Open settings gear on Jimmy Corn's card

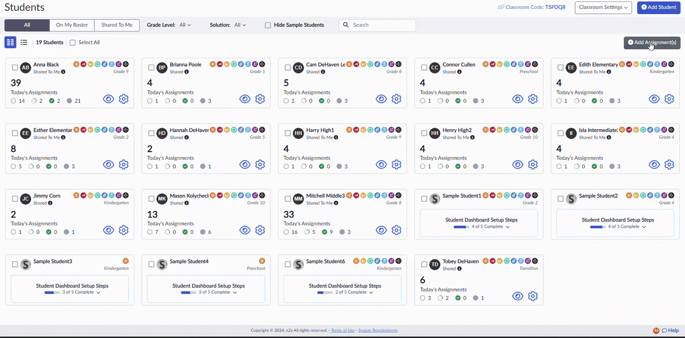123,230
